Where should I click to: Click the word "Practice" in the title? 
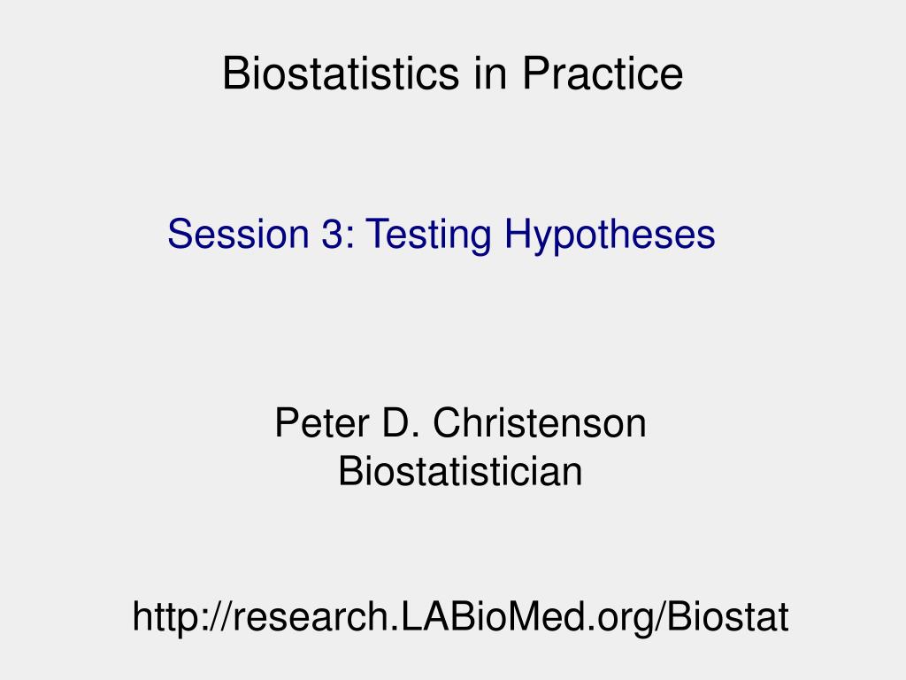point(603,73)
